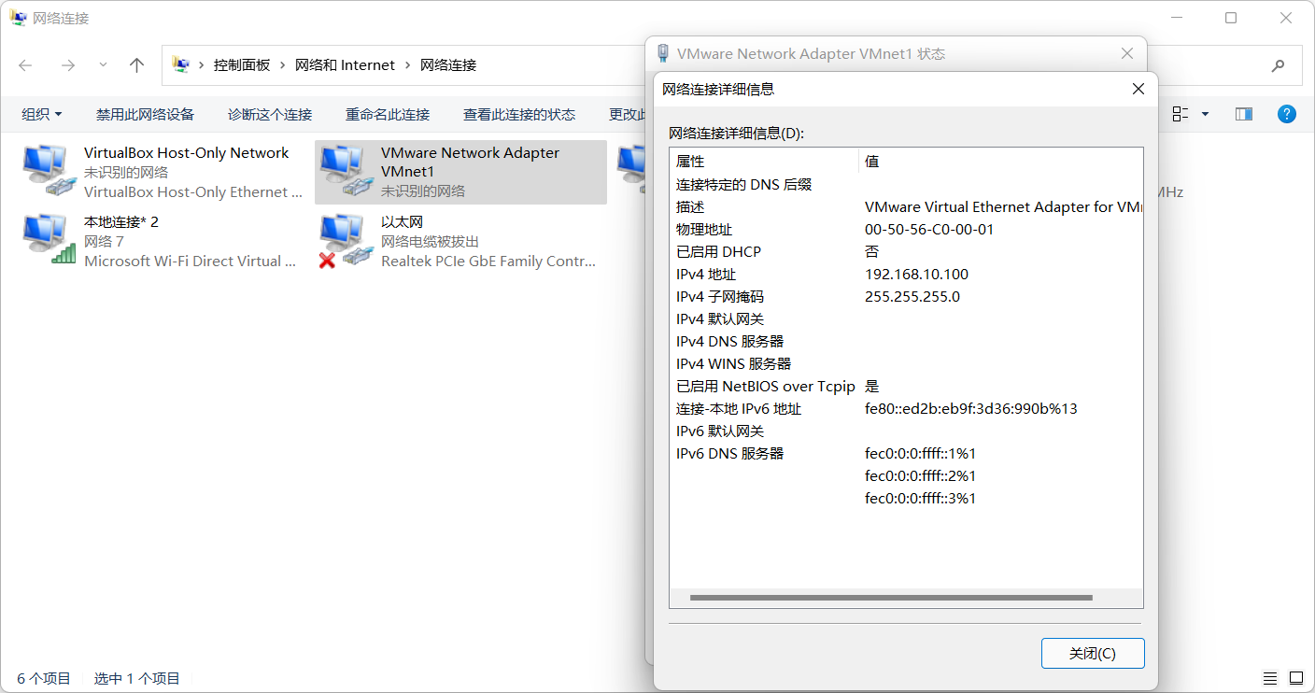1315x693 pixels.
Task: Click the value 255.255.255.0
Action: point(912,296)
